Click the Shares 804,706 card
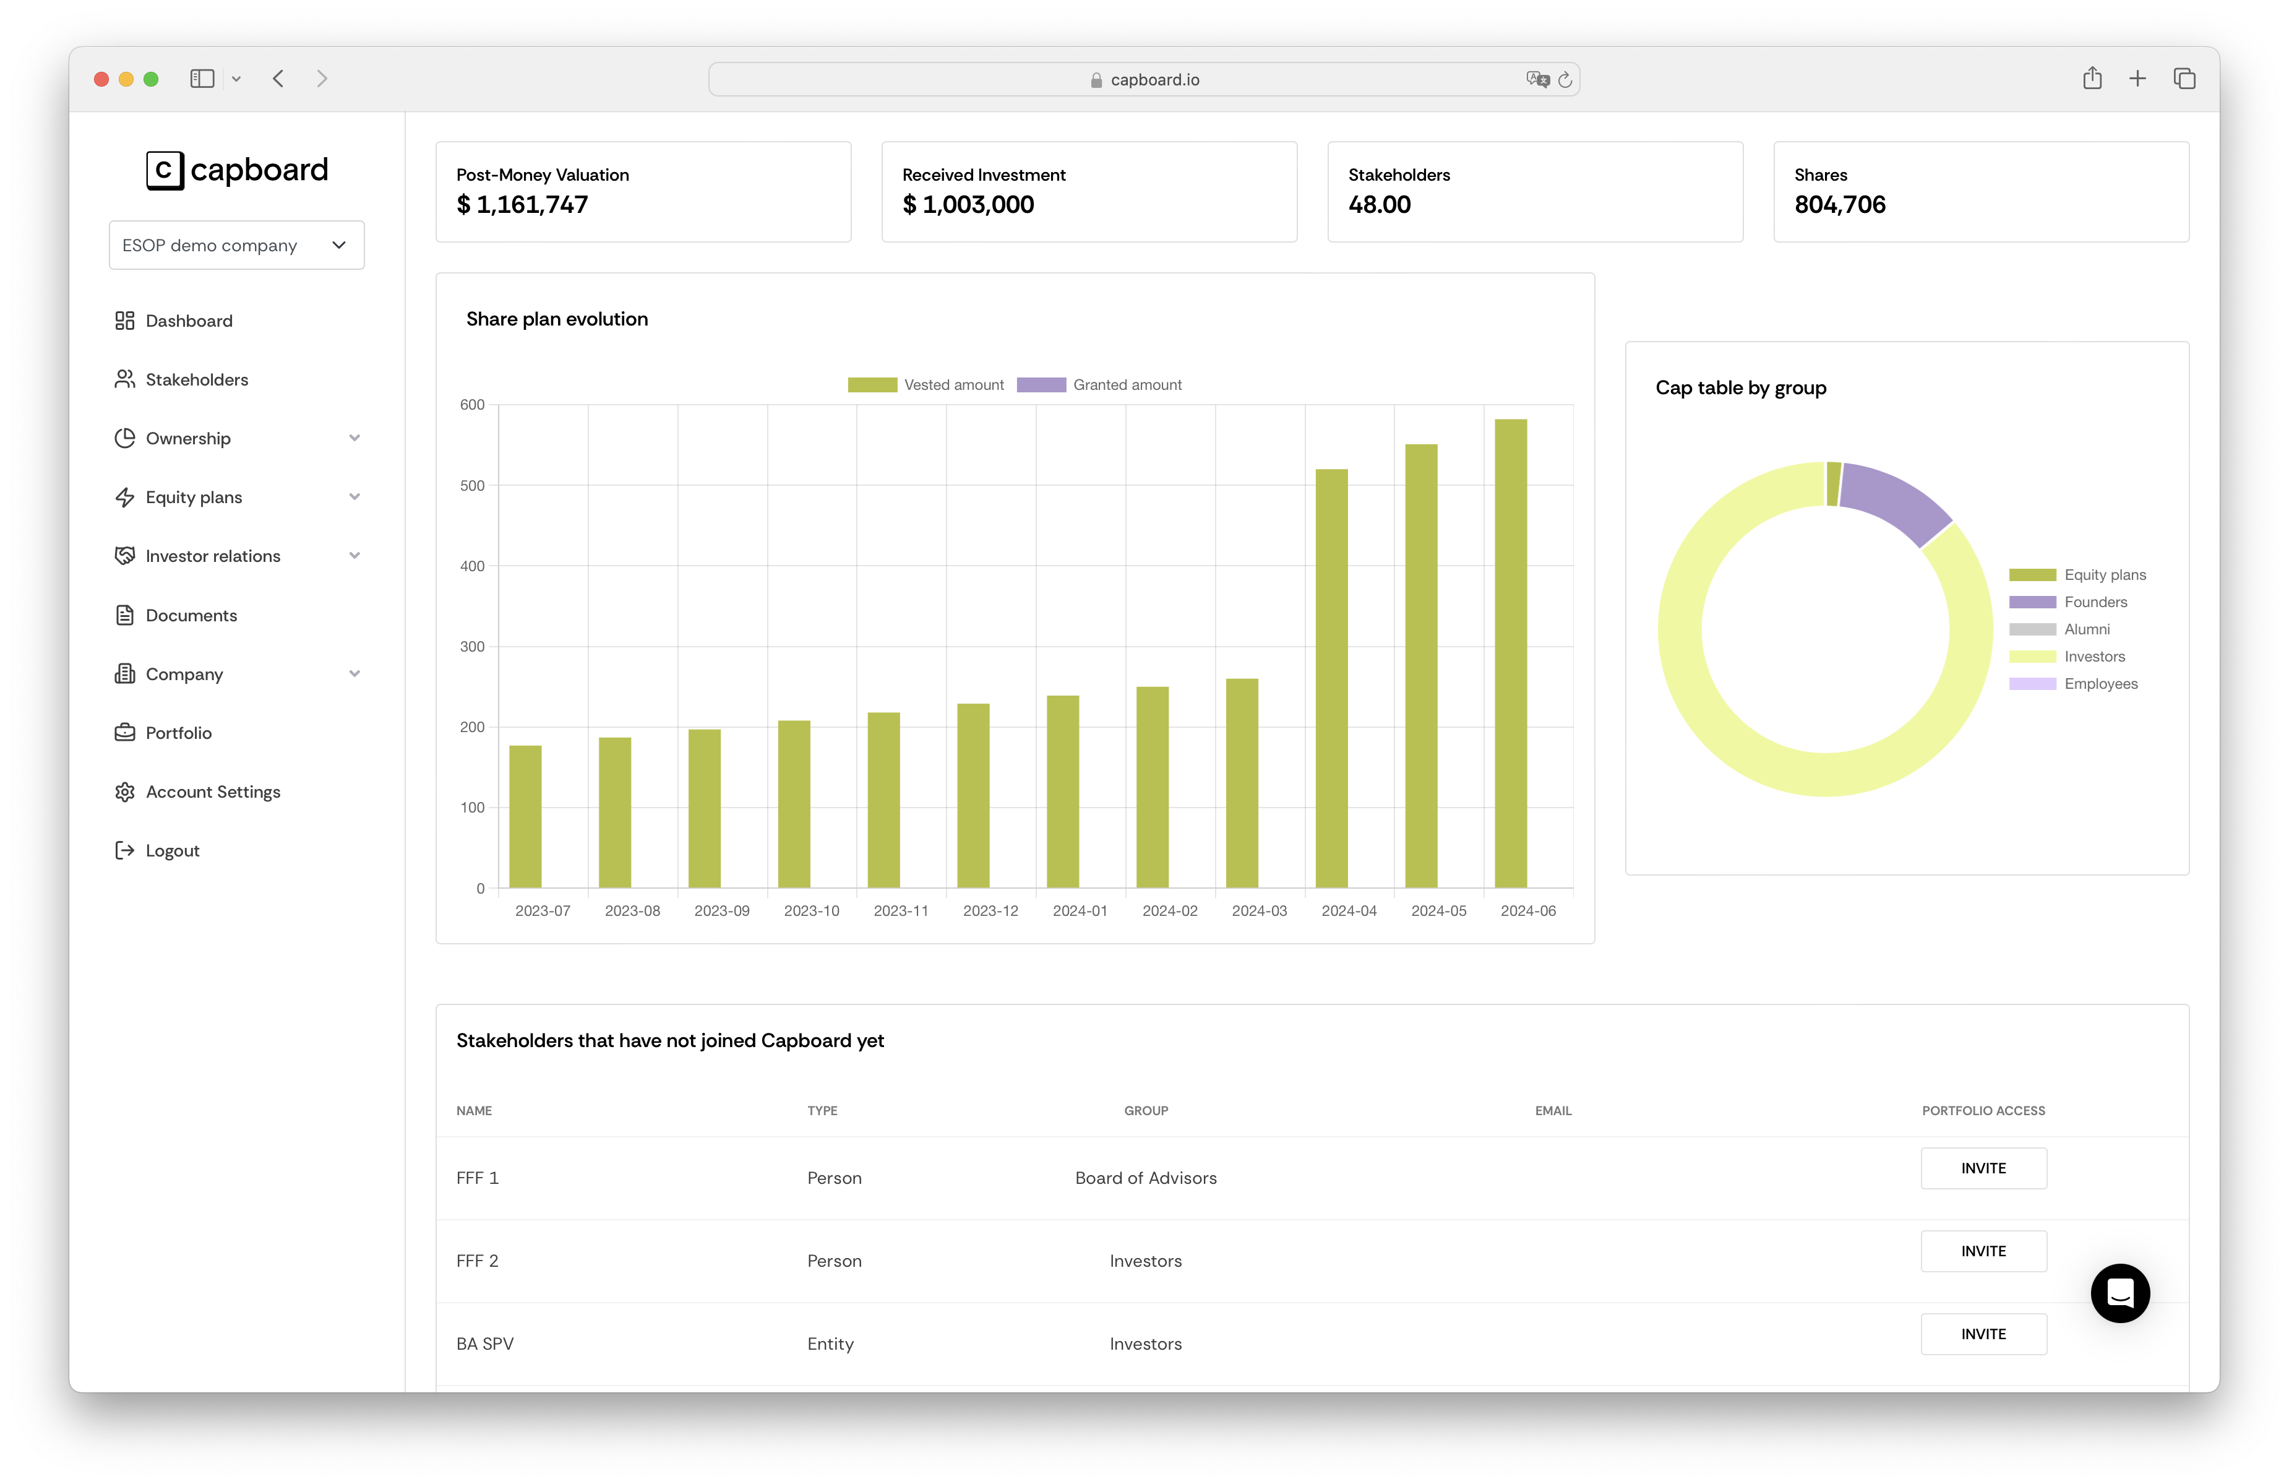 1980,191
